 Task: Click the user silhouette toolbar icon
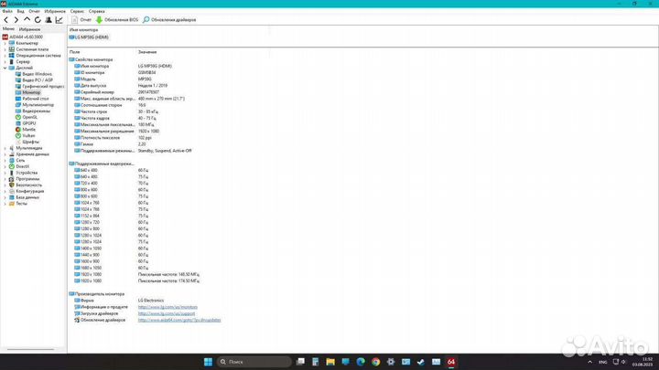pyautogui.click(x=49, y=20)
